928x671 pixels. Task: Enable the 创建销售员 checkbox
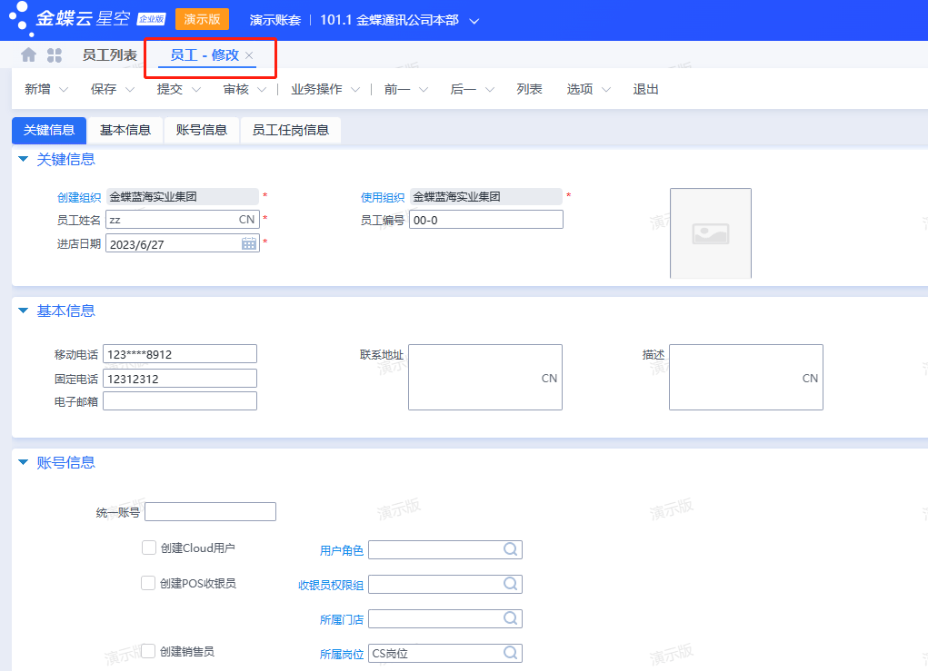click(x=148, y=649)
